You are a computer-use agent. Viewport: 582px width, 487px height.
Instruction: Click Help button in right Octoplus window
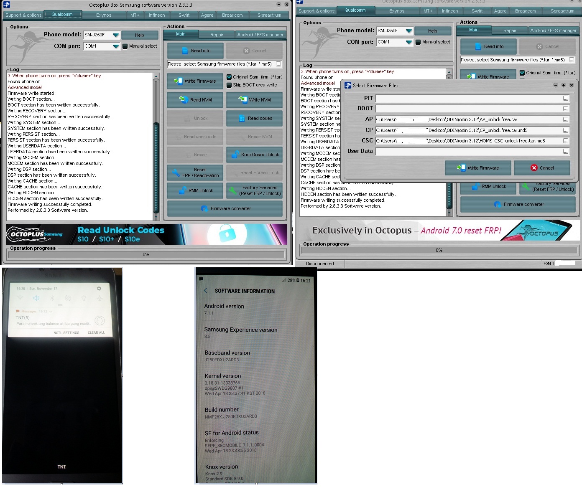click(x=433, y=31)
